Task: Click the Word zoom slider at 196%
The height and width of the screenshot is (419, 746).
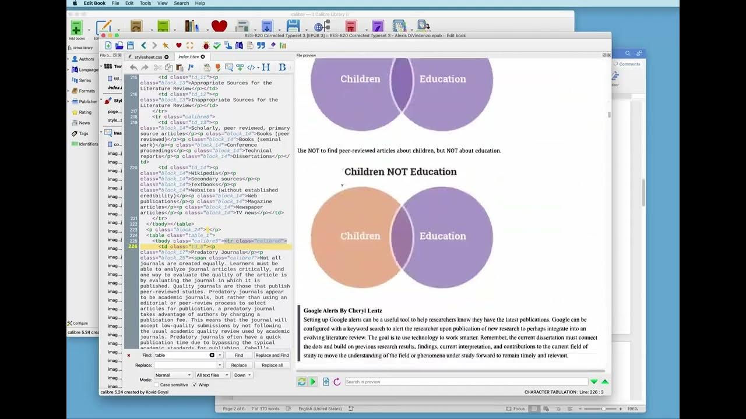Action: (603, 409)
